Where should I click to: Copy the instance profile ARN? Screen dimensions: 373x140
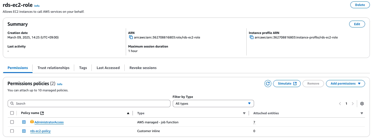point(251,37)
